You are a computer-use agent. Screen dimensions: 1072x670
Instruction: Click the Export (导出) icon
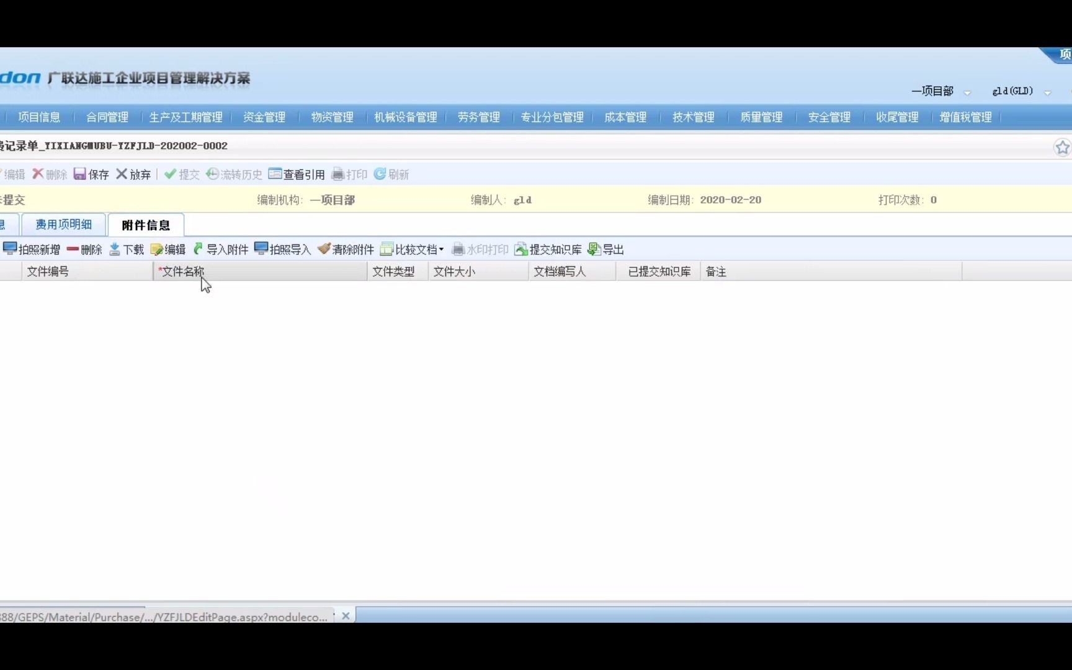pyautogui.click(x=594, y=249)
